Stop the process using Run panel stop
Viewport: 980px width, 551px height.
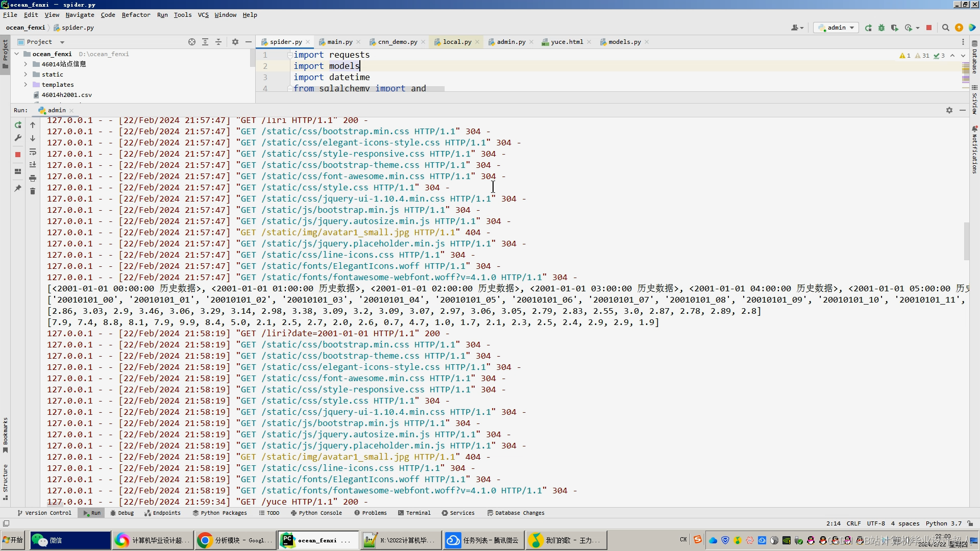pos(18,154)
